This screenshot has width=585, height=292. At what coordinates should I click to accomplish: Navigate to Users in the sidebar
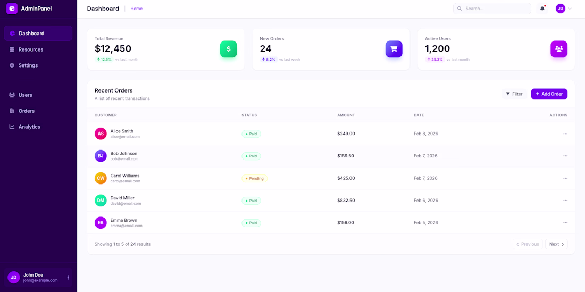(38, 95)
